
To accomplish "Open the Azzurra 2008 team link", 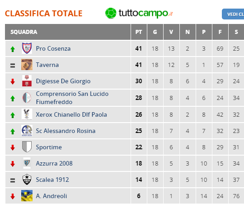I will [54, 163].
